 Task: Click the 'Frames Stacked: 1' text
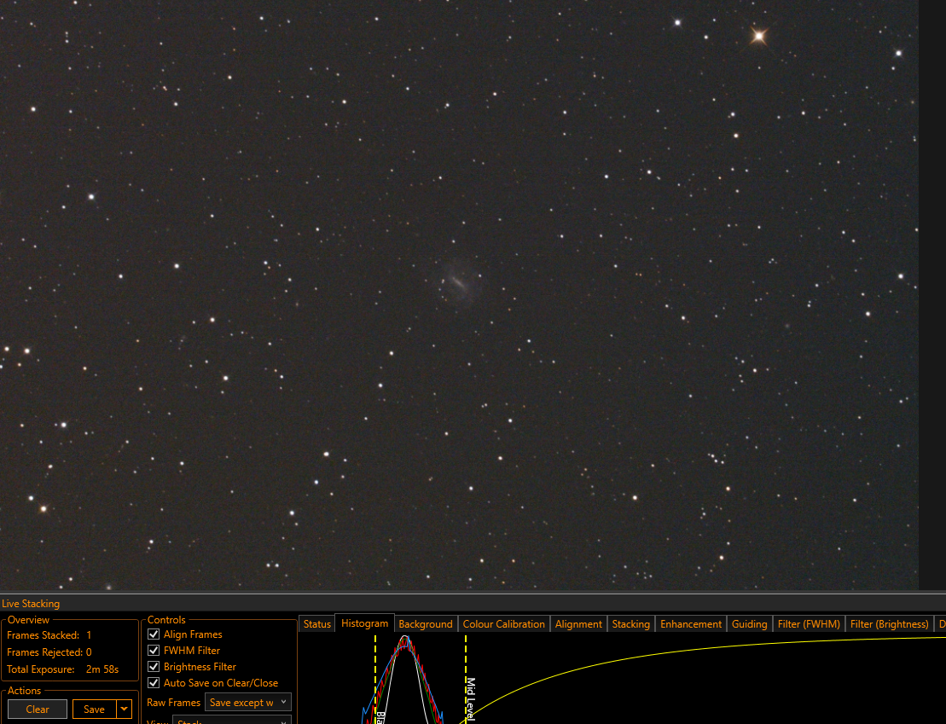(x=49, y=634)
